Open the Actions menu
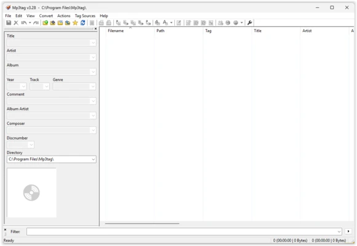 64,16
